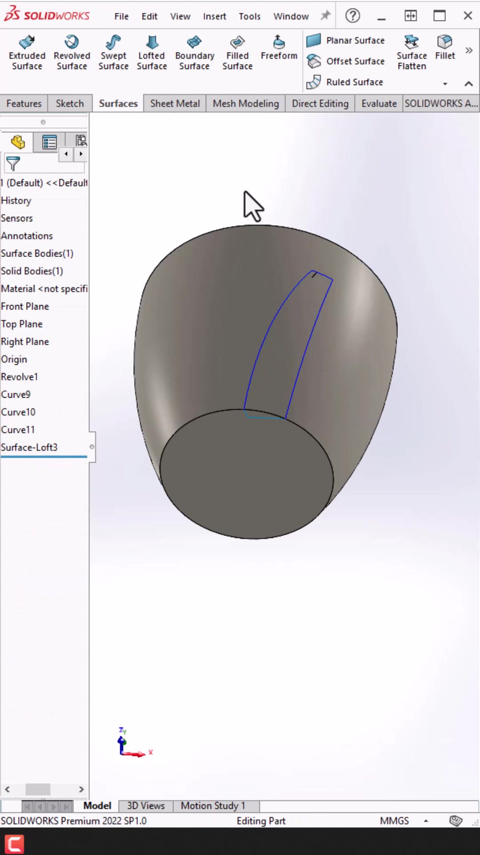Viewport: 480px width, 855px height.
Task: Select the Top Plane item
Action: click(22, 324)
